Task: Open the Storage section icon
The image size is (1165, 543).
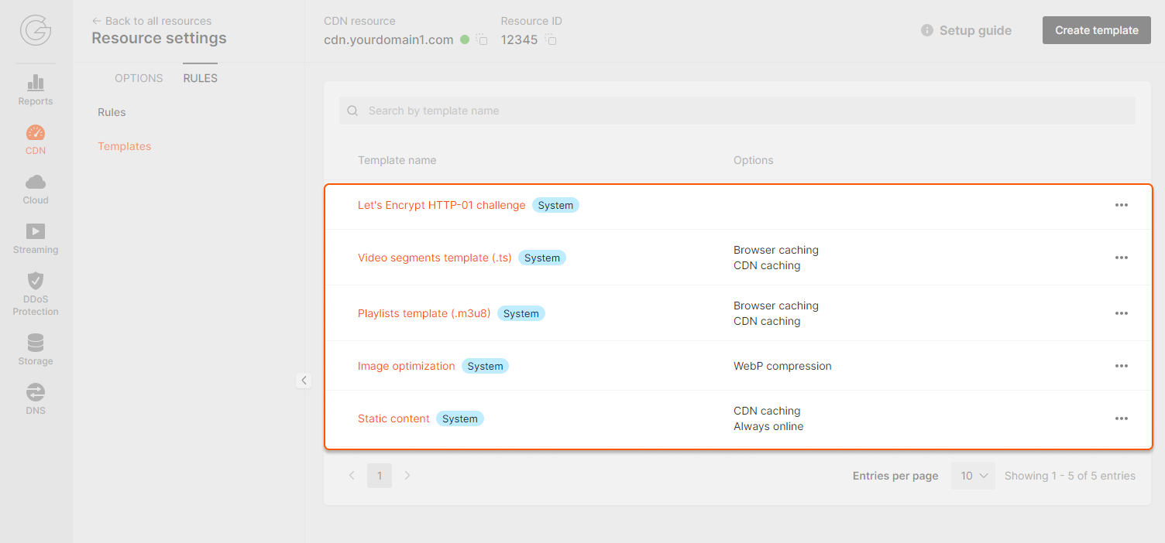Action: click(36, 343)
